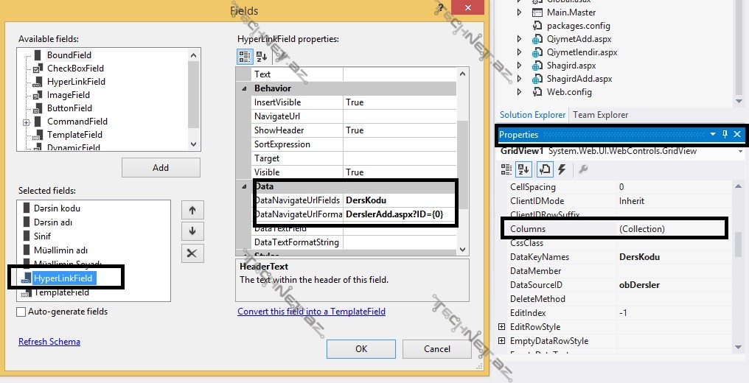Expand the CommandField node in Available fields

point(27,122)
